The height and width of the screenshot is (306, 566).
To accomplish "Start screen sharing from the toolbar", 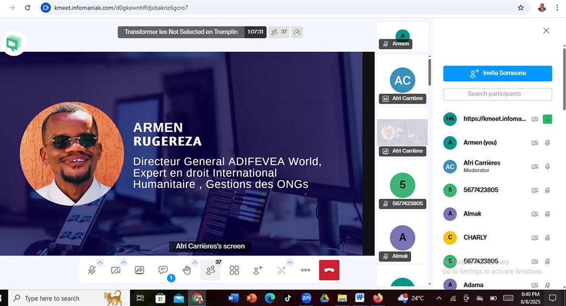I will coord(139,270).
